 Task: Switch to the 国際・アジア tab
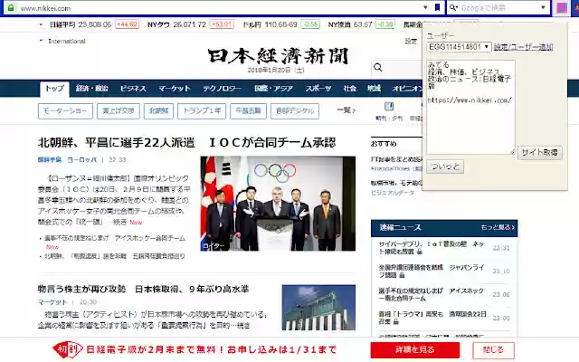(273, 89)
